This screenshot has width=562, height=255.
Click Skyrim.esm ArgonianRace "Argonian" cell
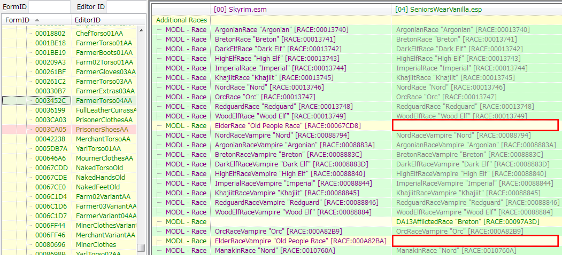coord(282,30)
